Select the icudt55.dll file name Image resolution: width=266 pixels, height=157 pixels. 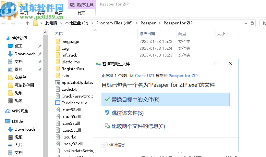tap(71, 117)
